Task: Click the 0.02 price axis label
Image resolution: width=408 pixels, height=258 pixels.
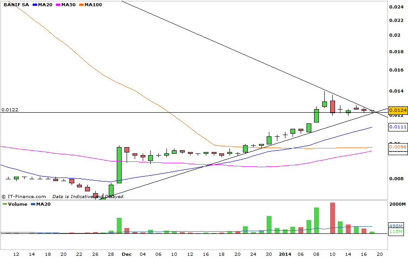Action: click(395, 35)
